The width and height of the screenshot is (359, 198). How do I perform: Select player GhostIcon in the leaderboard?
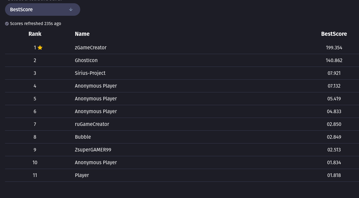[86, 60]
